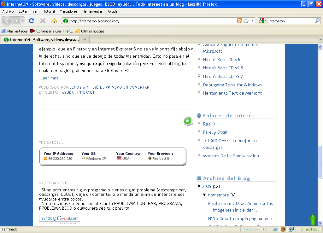Open Comenzar a usar Firefox bookmark
The height and width of the screenshot is (233, 323).
tap(51, 31)
